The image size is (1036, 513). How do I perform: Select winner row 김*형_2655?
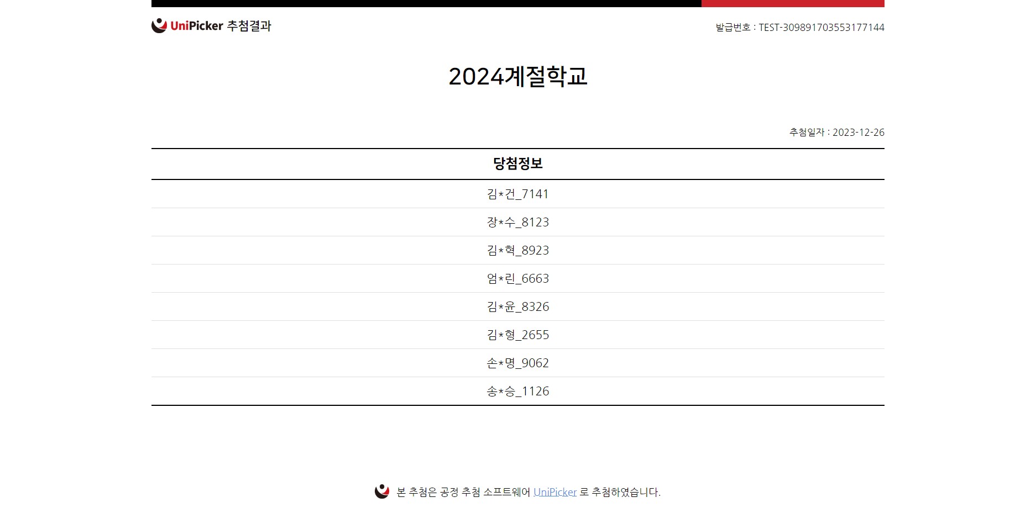pos(517,335)
